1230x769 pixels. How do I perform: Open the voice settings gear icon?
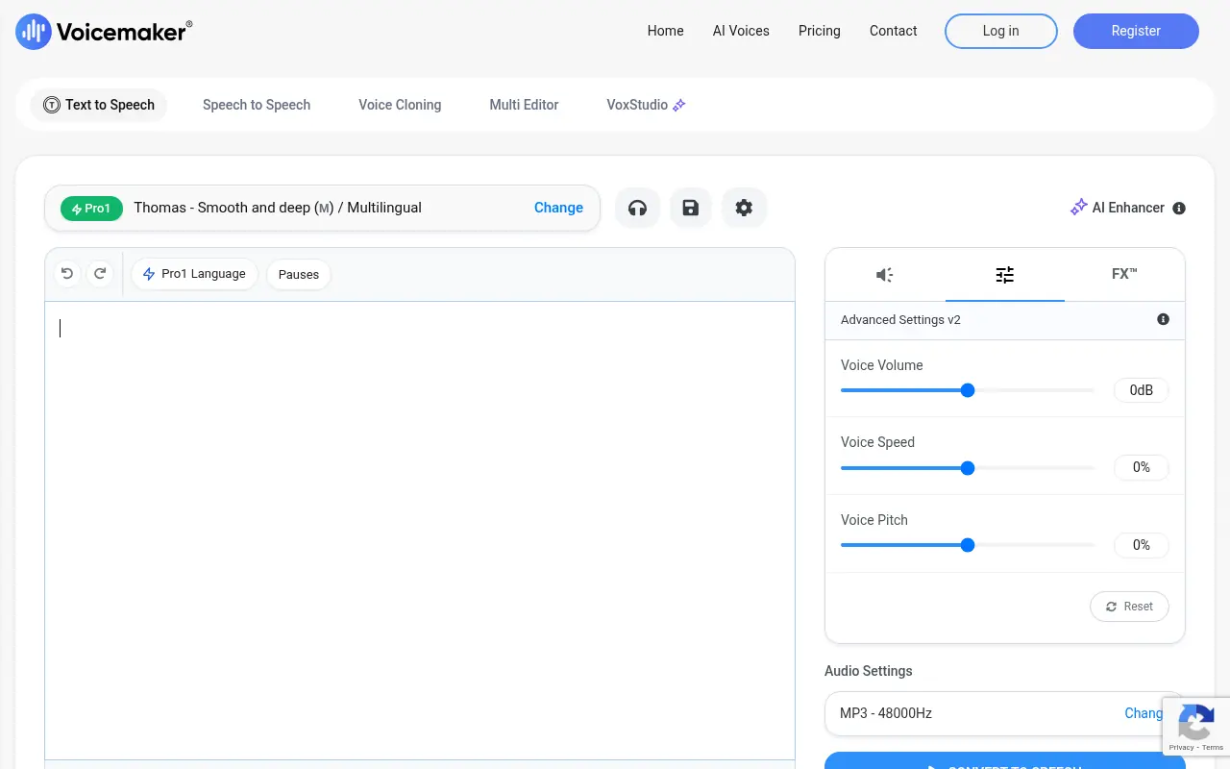coord(744,208)
